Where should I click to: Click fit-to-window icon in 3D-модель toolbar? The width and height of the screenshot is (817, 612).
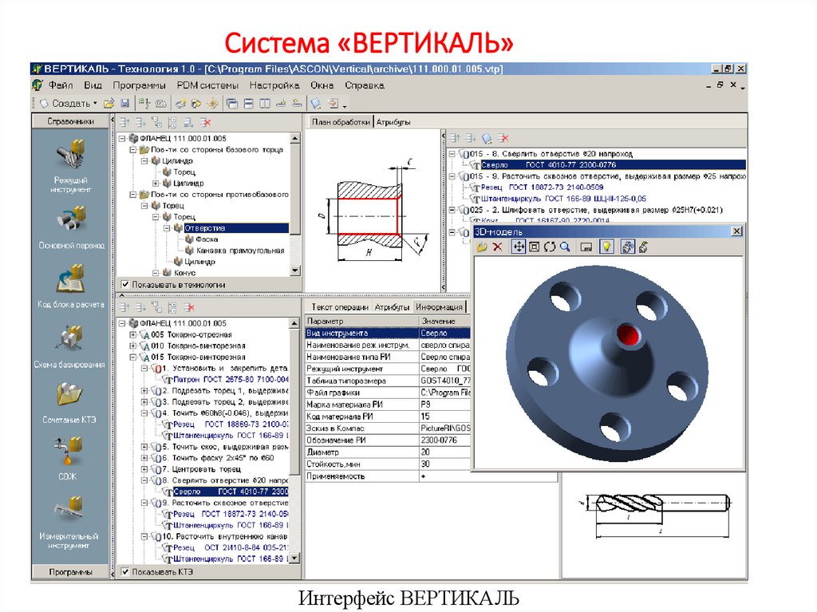point(534,247)
